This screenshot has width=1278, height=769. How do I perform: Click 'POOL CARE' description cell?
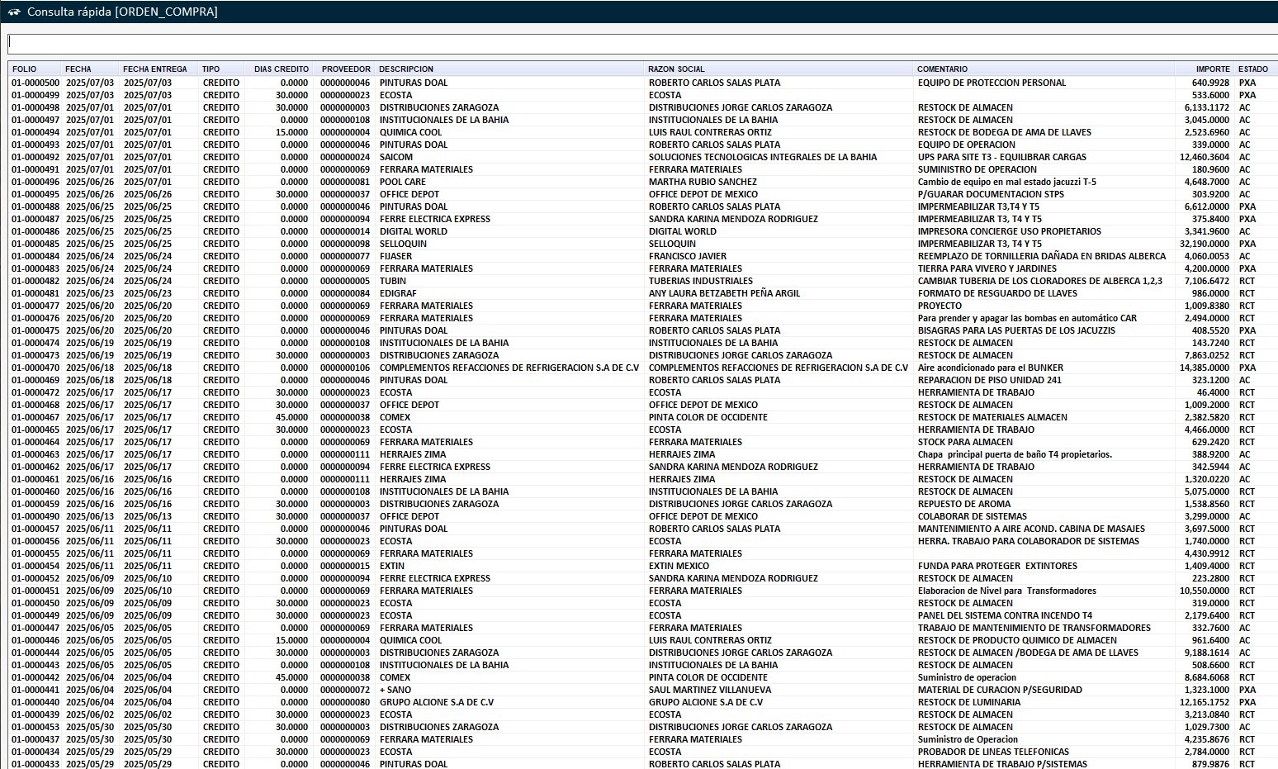(x=403, y=182)
